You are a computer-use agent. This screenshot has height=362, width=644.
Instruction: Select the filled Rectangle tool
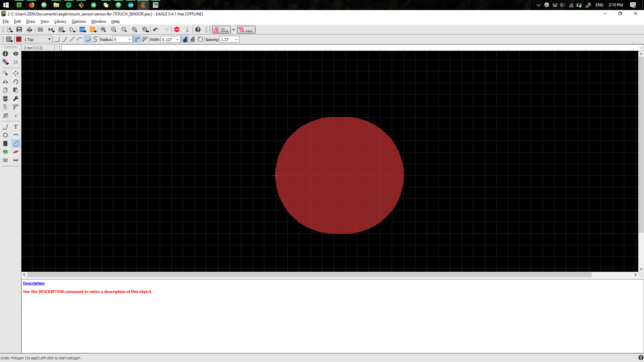click(x=5, y=143)
